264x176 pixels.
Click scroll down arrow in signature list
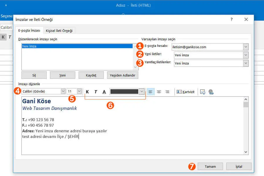point(135,67)
